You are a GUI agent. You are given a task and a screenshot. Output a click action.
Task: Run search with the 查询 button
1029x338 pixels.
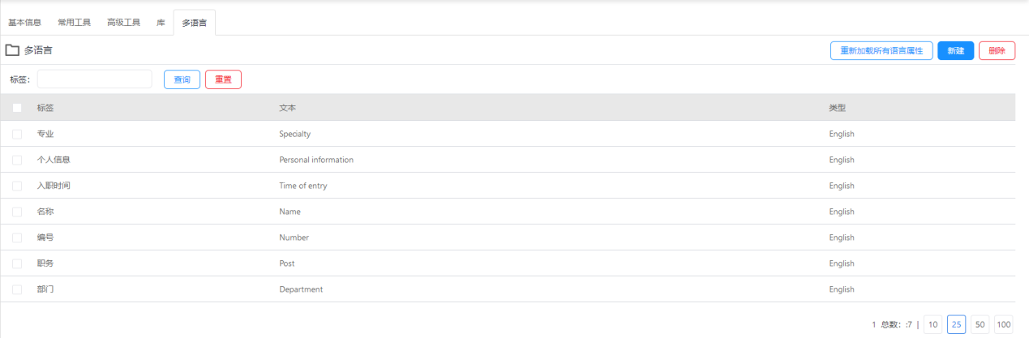182,79
